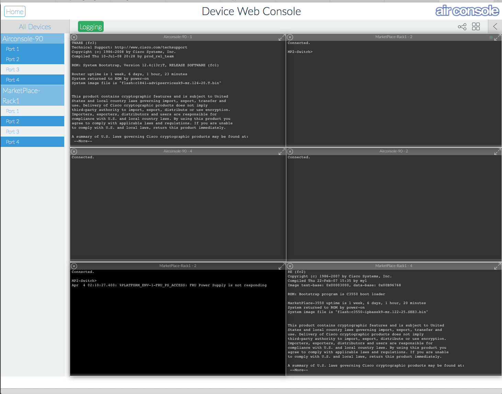Close the MarketPlace-Rack1 - 4 terminal
The width and height of the screenshot is (502, 394).
tap(290, 266)
